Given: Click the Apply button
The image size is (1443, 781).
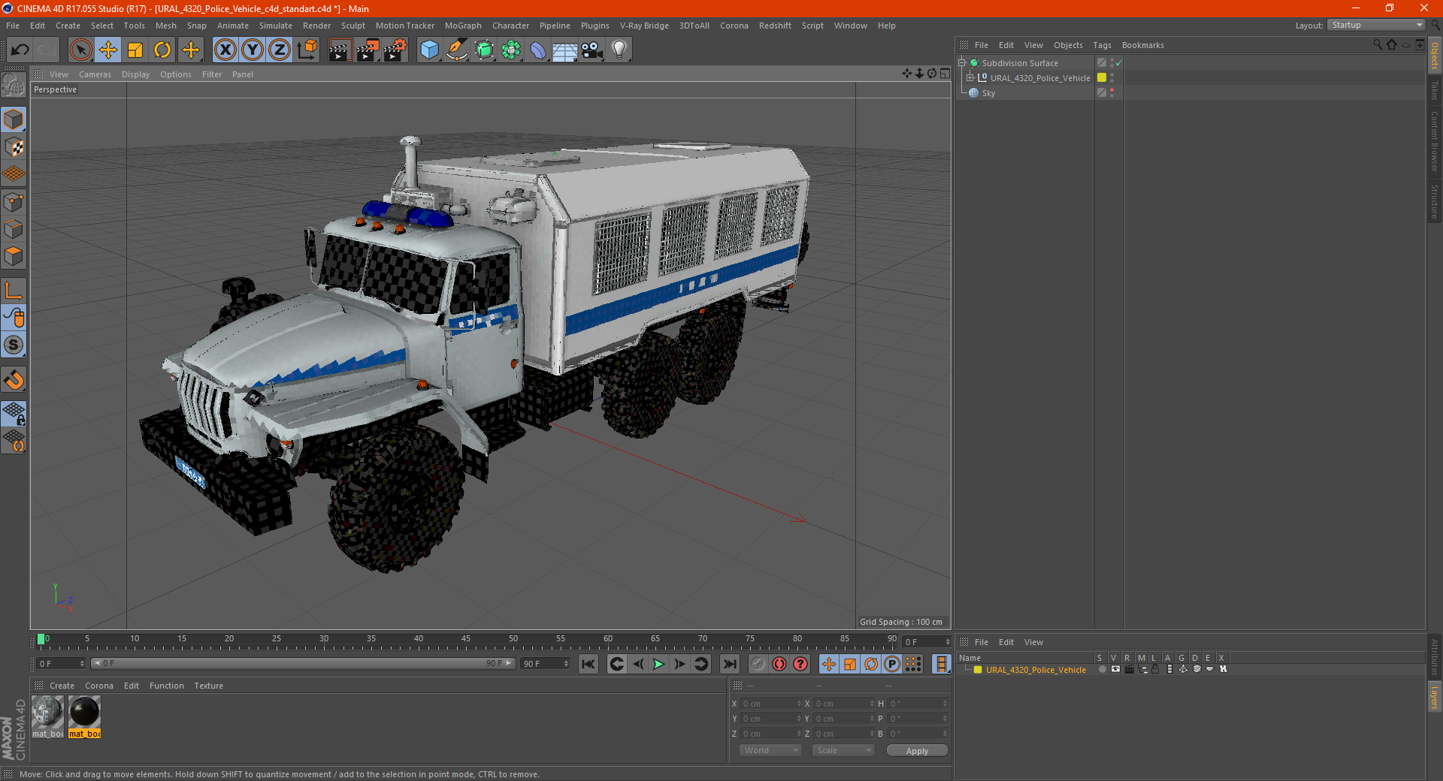Looking at the screenshot, I should click(917, 750).
